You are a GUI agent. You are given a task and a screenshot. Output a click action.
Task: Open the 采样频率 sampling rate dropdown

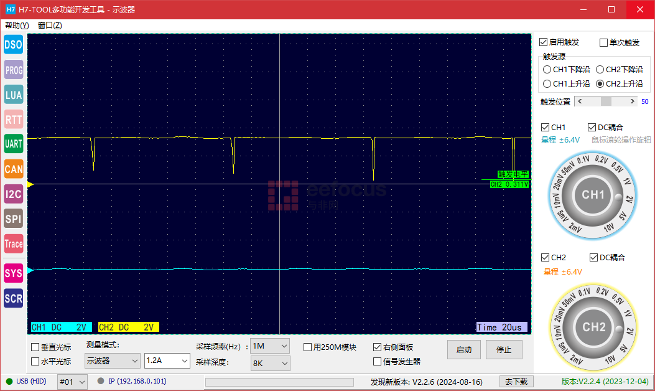click(x=269, y=347)
